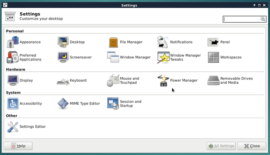
Task: Click the search magnifier icon
Action: pos(263,19)
